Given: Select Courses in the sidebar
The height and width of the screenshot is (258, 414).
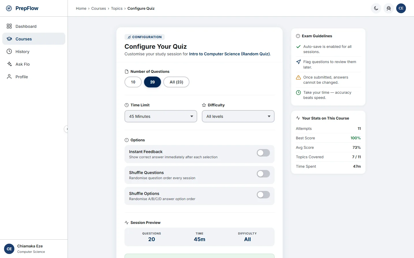Looking at the screenshot, I should coord(34,39).
